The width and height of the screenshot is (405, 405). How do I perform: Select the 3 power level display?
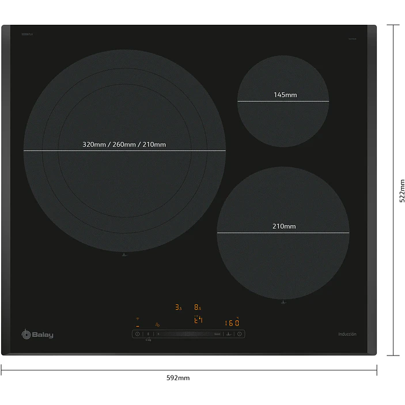pos(178,307)
